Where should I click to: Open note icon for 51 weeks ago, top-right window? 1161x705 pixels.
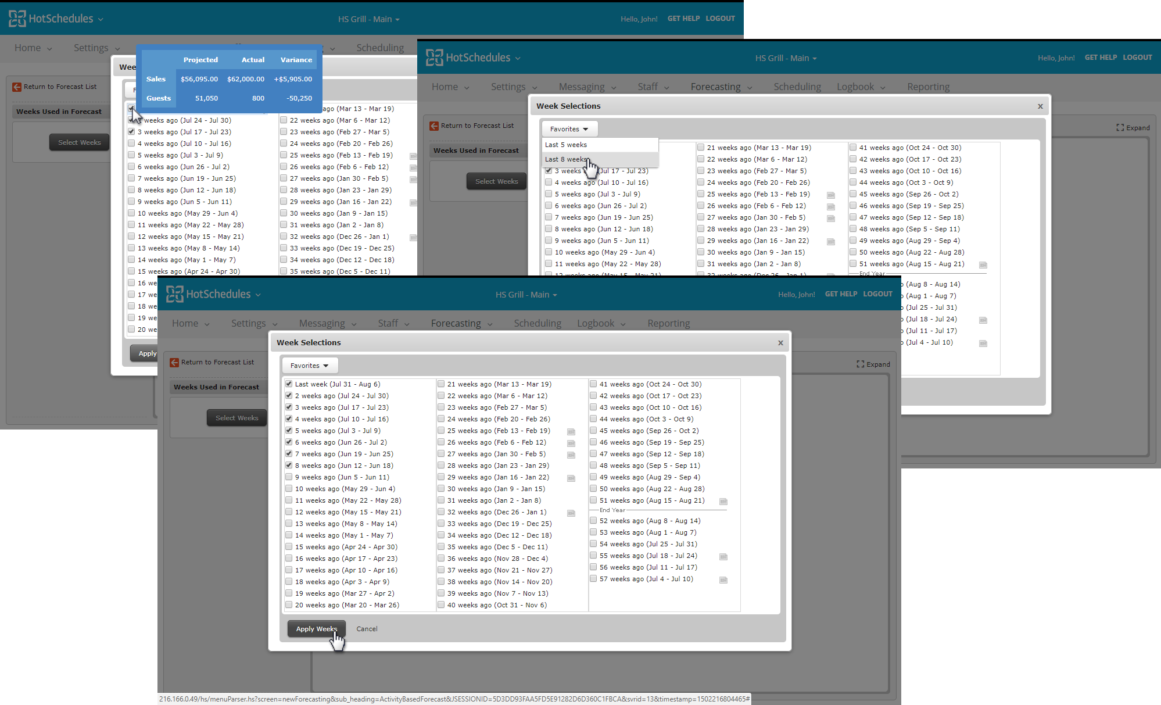tap(983, 264)
